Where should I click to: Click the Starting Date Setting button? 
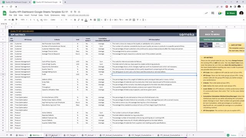click(x=212, y=39)
